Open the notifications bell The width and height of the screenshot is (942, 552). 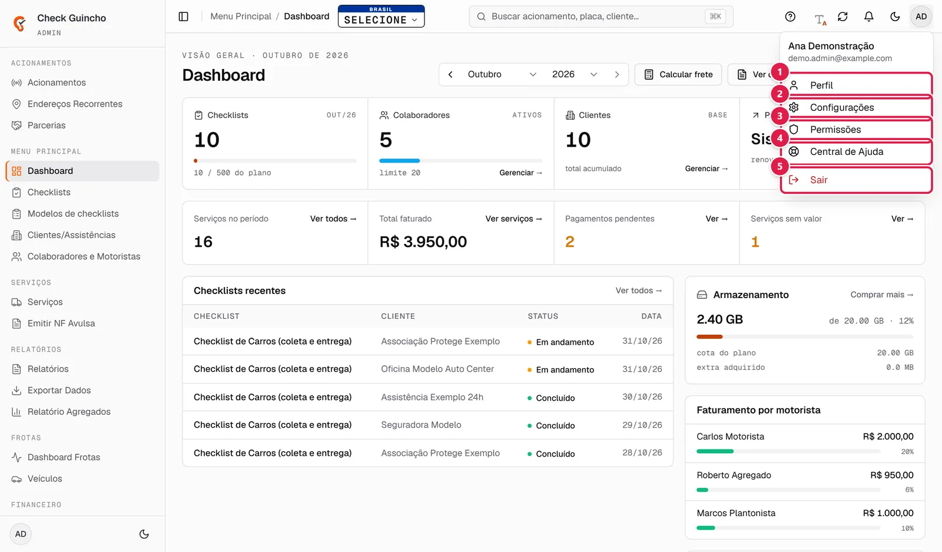click(x=868, y=16)
